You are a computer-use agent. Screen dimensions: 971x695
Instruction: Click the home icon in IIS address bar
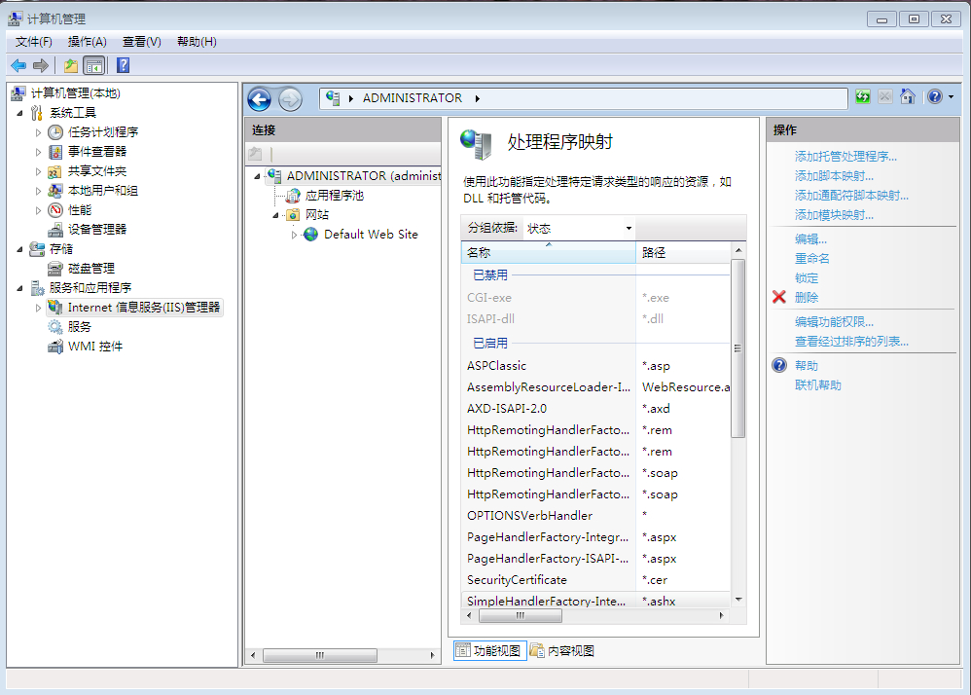pos(908,96)
